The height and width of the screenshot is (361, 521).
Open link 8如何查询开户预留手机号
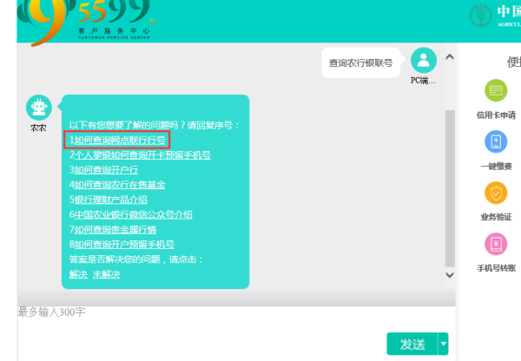pyautogui.click(x=122, y=245)
